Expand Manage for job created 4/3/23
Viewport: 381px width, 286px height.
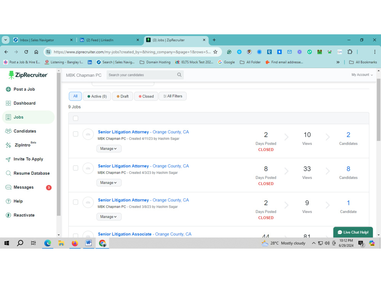109,183
